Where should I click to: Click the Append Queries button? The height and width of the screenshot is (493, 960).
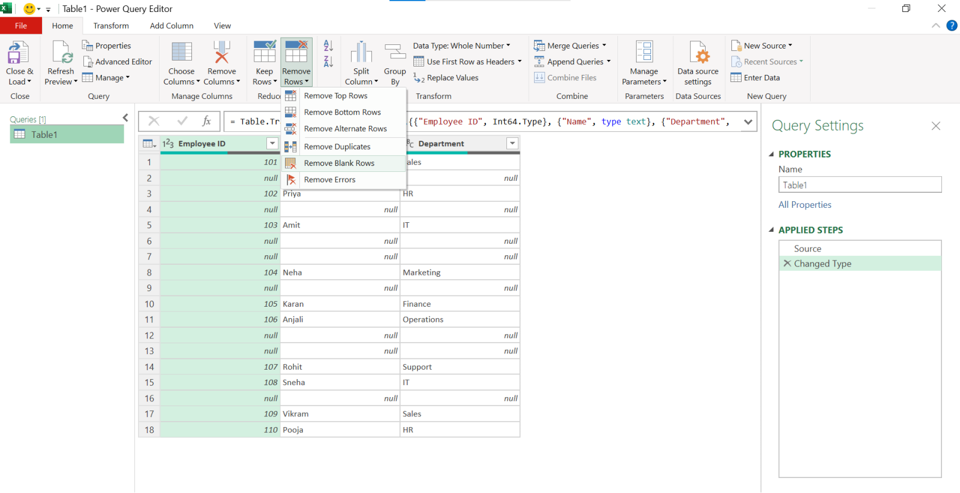(572, 62)
